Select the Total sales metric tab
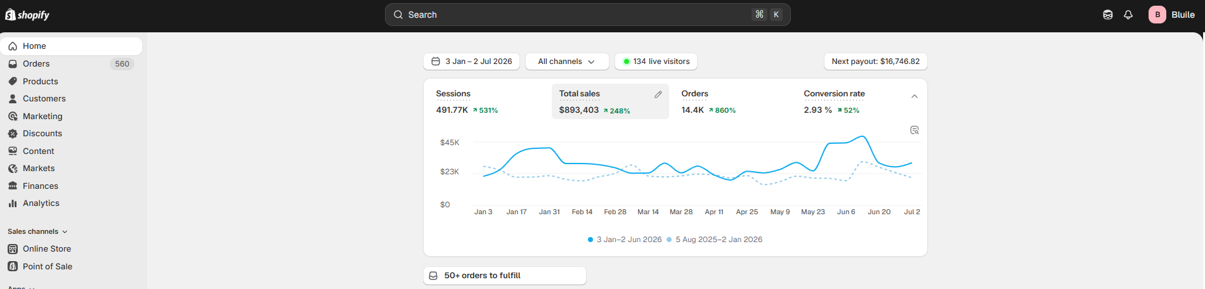 coord(610,101)
